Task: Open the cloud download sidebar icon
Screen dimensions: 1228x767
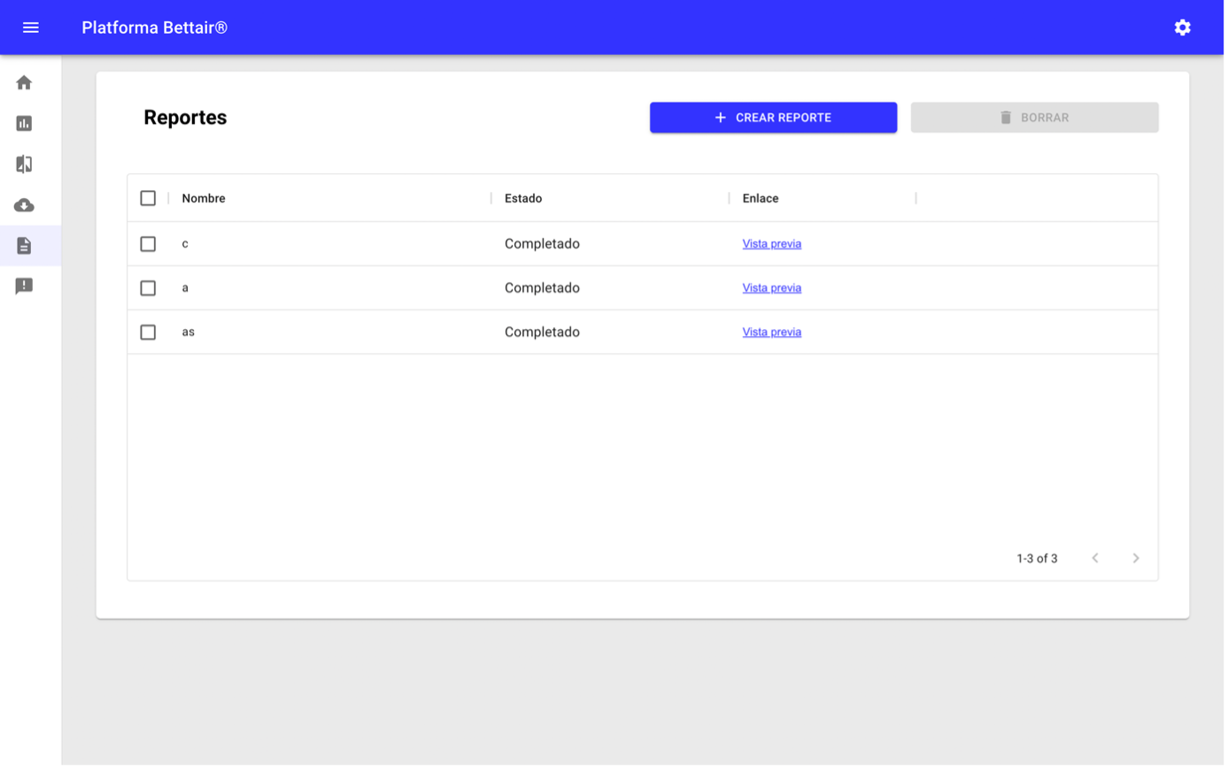Action: (x=24, y=205)
